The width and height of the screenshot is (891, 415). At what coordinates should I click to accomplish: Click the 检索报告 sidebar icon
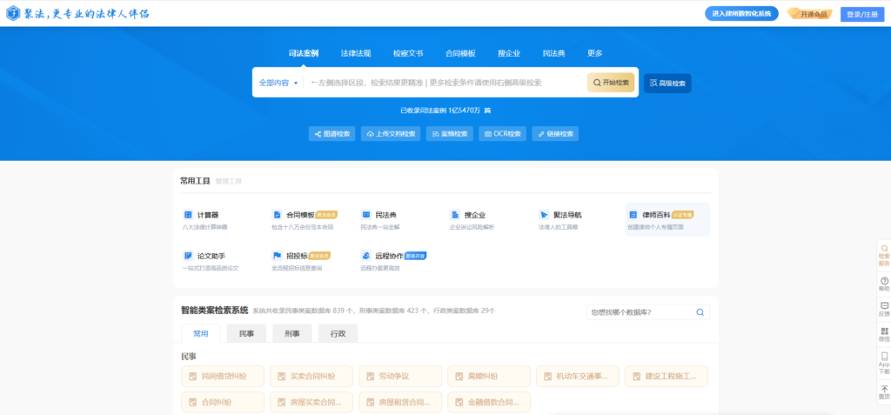click(884, 249)
